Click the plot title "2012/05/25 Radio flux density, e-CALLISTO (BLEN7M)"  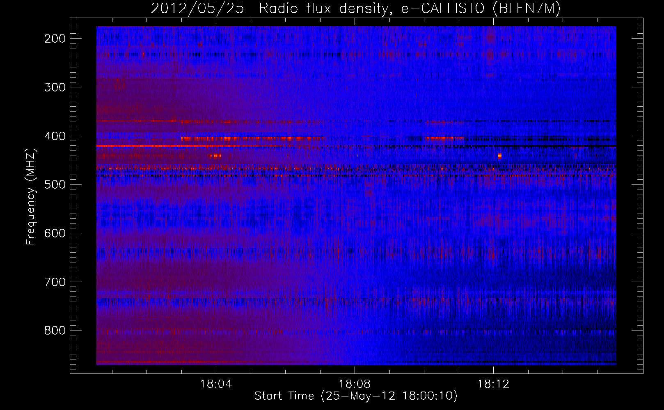(x=356, y=9)
